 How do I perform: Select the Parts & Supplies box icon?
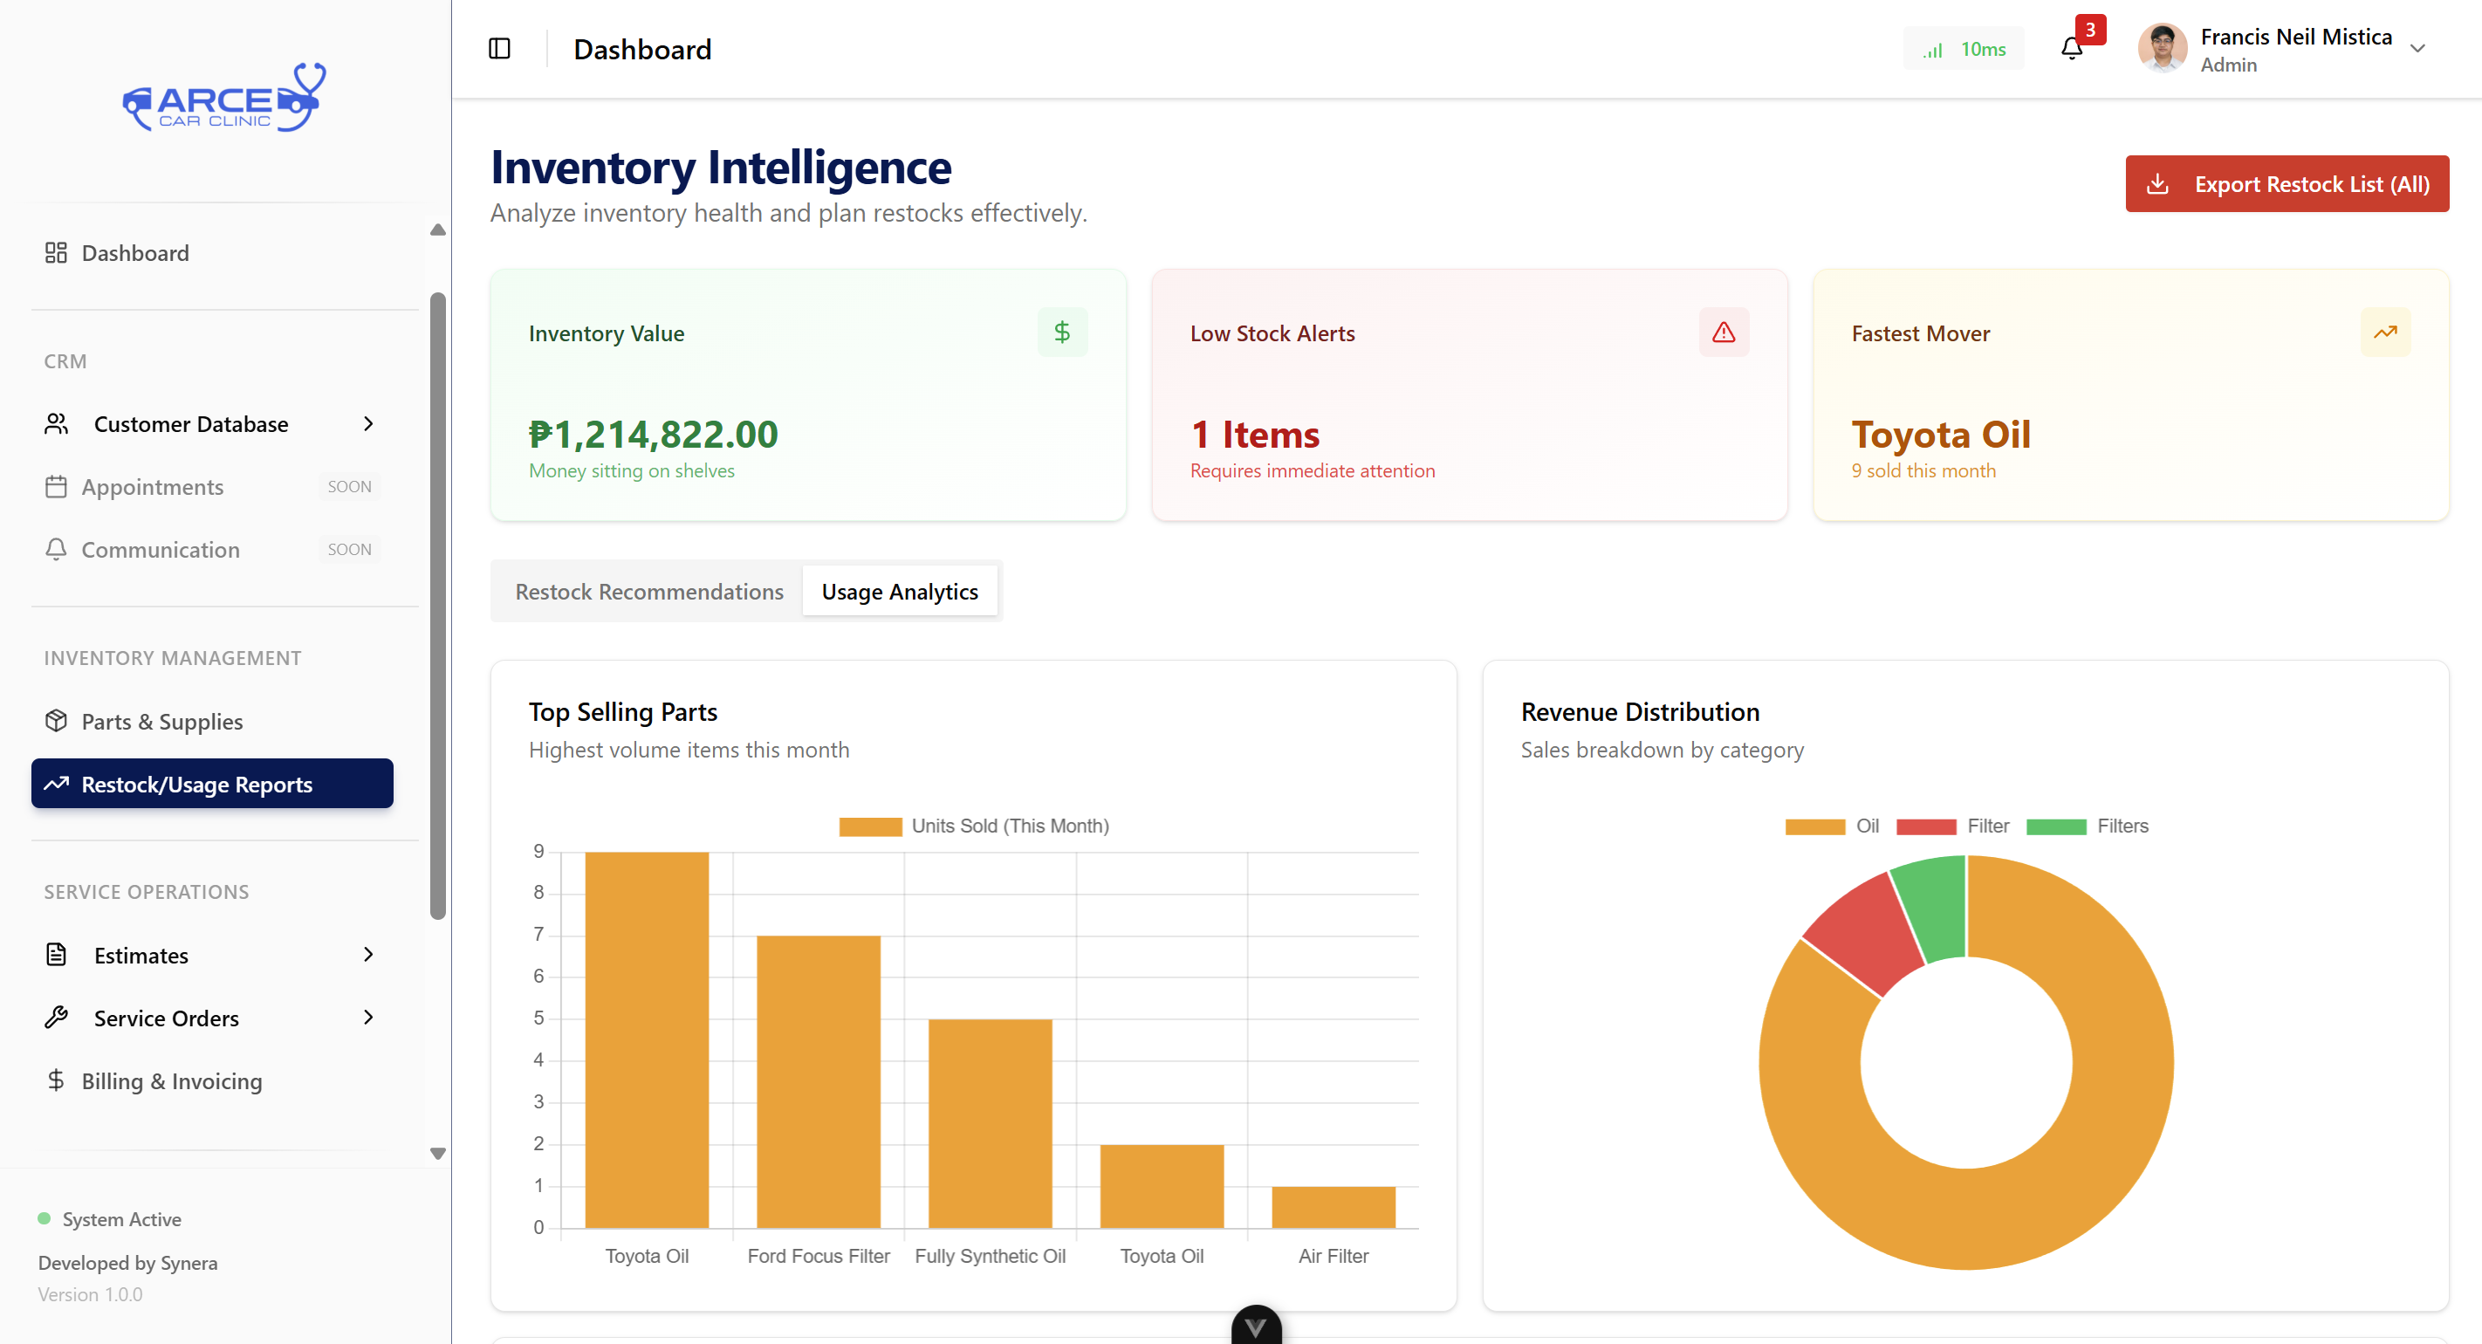[x=55, y=720]
